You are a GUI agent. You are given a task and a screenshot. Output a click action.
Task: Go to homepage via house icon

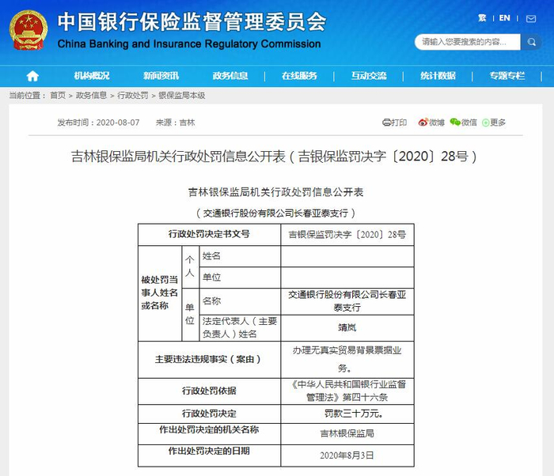(x=32, y=76)
